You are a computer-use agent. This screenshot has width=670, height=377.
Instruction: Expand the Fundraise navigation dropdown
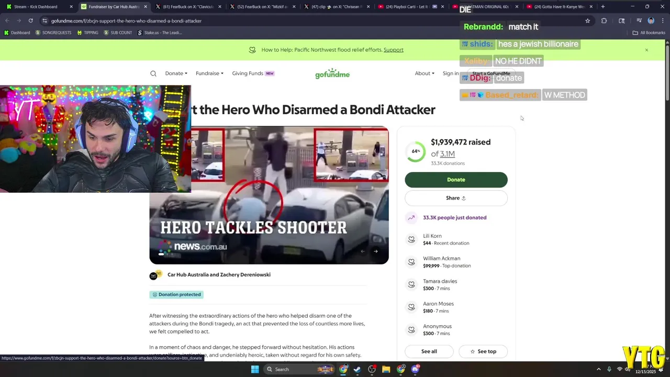tap(209, 73)
